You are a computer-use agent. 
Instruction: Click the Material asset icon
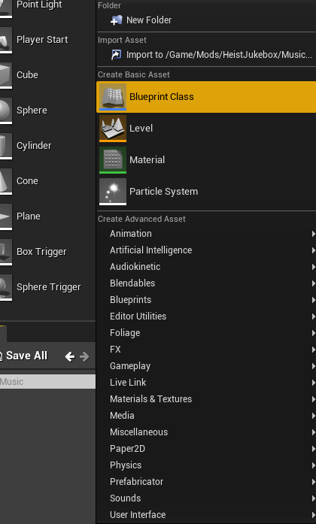(113, 159)
